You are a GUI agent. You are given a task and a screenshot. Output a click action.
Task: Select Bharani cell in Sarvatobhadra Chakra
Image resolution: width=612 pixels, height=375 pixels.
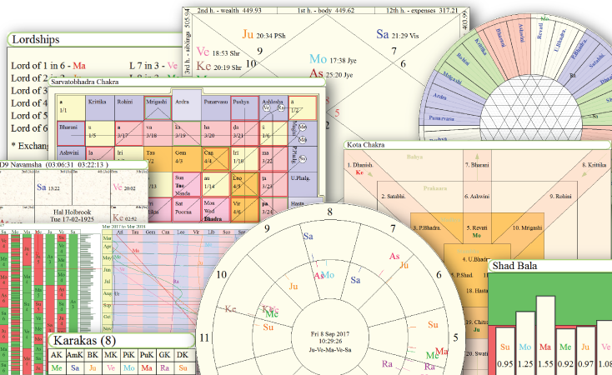click(x=71, y=133)
